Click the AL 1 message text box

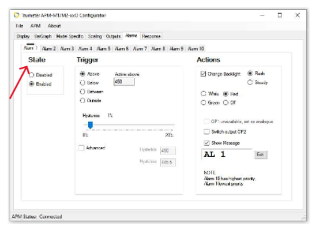click(227, 154)
